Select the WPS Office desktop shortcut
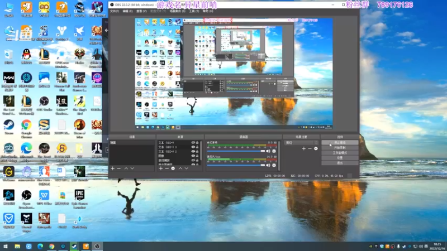447x251 pixels. (x=44, y=197)
